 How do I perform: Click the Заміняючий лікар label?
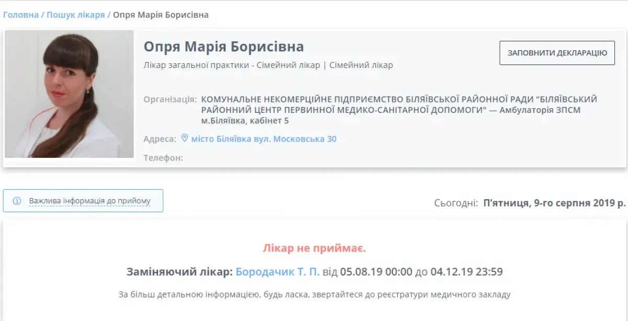[180, 272]
